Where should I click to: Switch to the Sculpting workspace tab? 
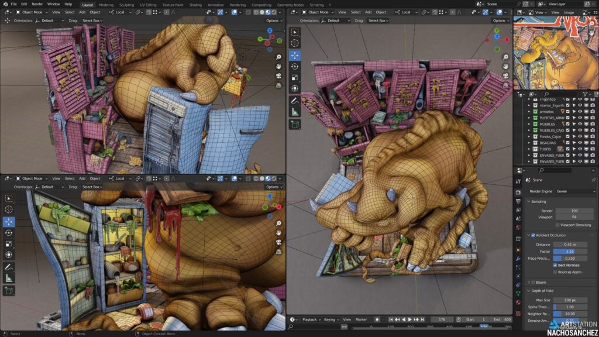point(126,5)
